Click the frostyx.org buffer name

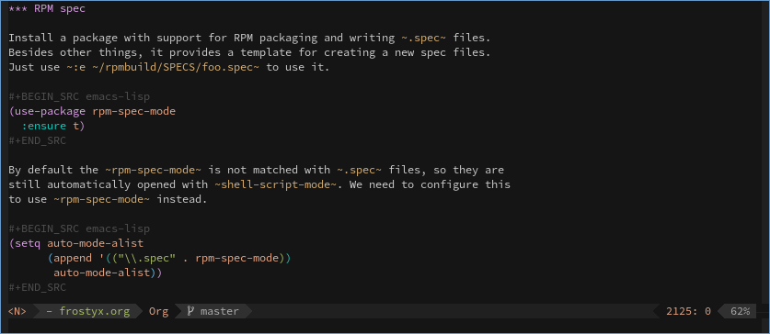tap(95, 311)
